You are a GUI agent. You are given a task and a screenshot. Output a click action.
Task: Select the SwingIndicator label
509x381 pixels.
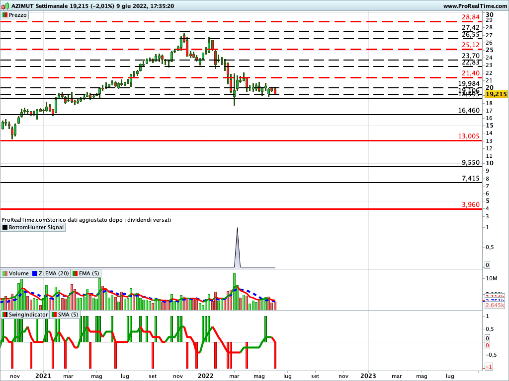28,315
